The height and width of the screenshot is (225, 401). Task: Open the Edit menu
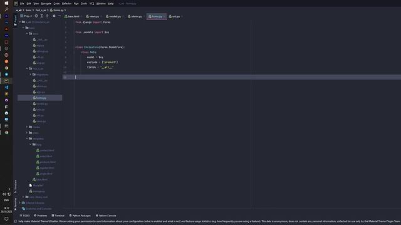pos(29,4)
